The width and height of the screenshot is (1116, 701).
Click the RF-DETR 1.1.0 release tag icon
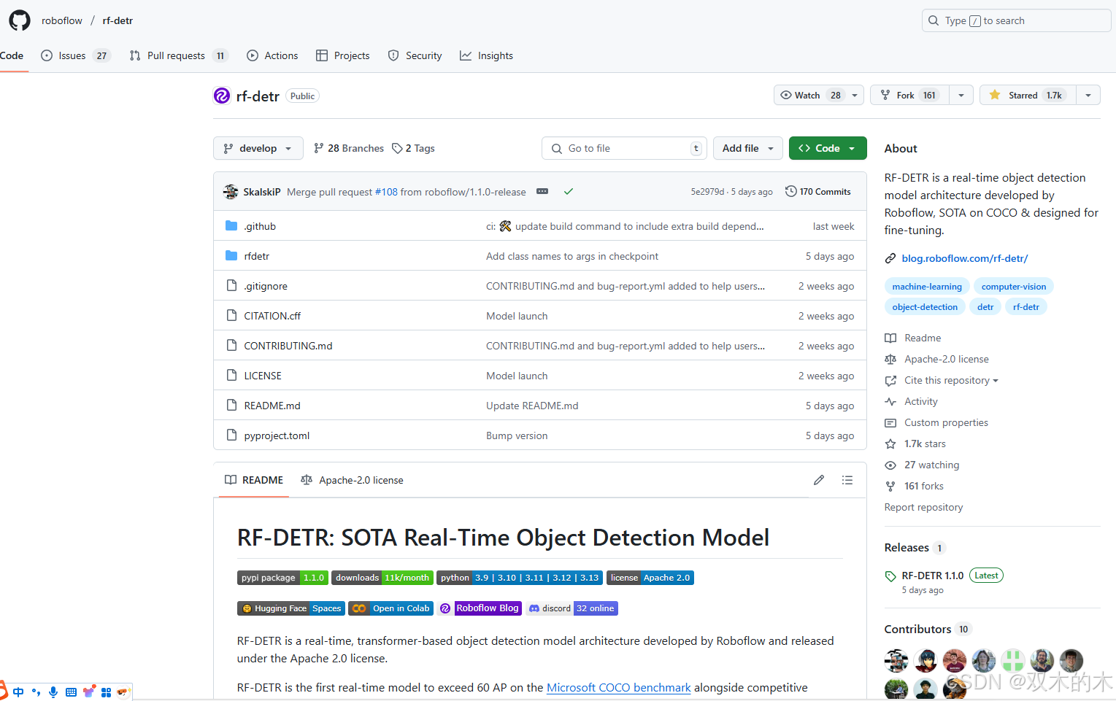[890, 576]
